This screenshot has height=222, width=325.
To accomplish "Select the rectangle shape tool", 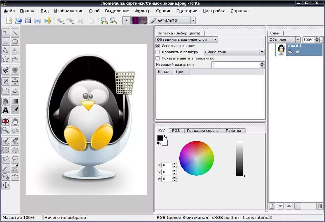I will point(6,42).
